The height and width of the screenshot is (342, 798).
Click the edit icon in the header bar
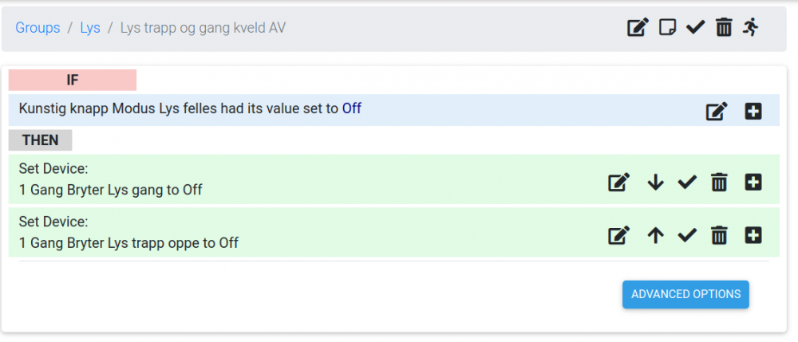tap(637, 28)
